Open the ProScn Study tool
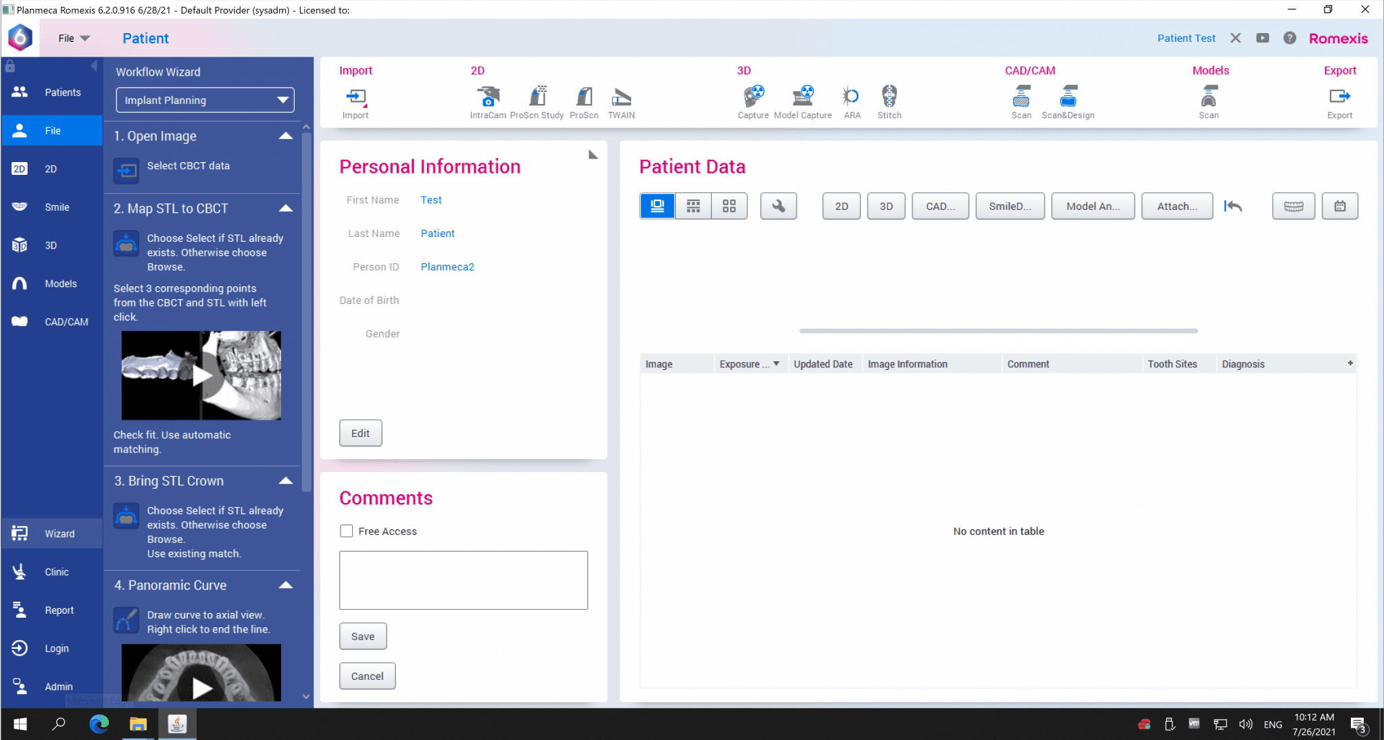The width and height of the screenshot is (1384, 740). tap(537, 97)
